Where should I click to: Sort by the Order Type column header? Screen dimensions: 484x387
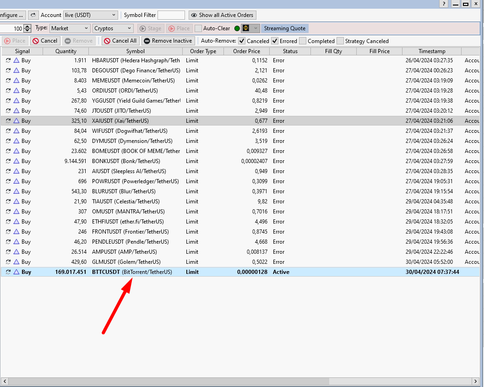pos(203,51)
